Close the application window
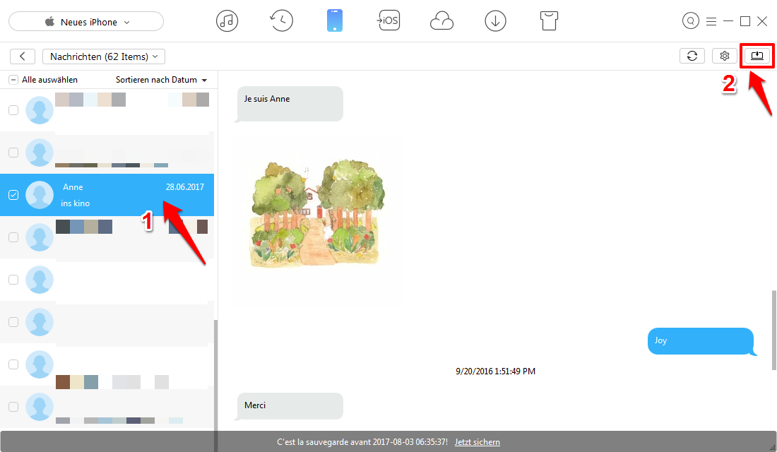Viewport: 777px width, 452px height. point(762,21)
